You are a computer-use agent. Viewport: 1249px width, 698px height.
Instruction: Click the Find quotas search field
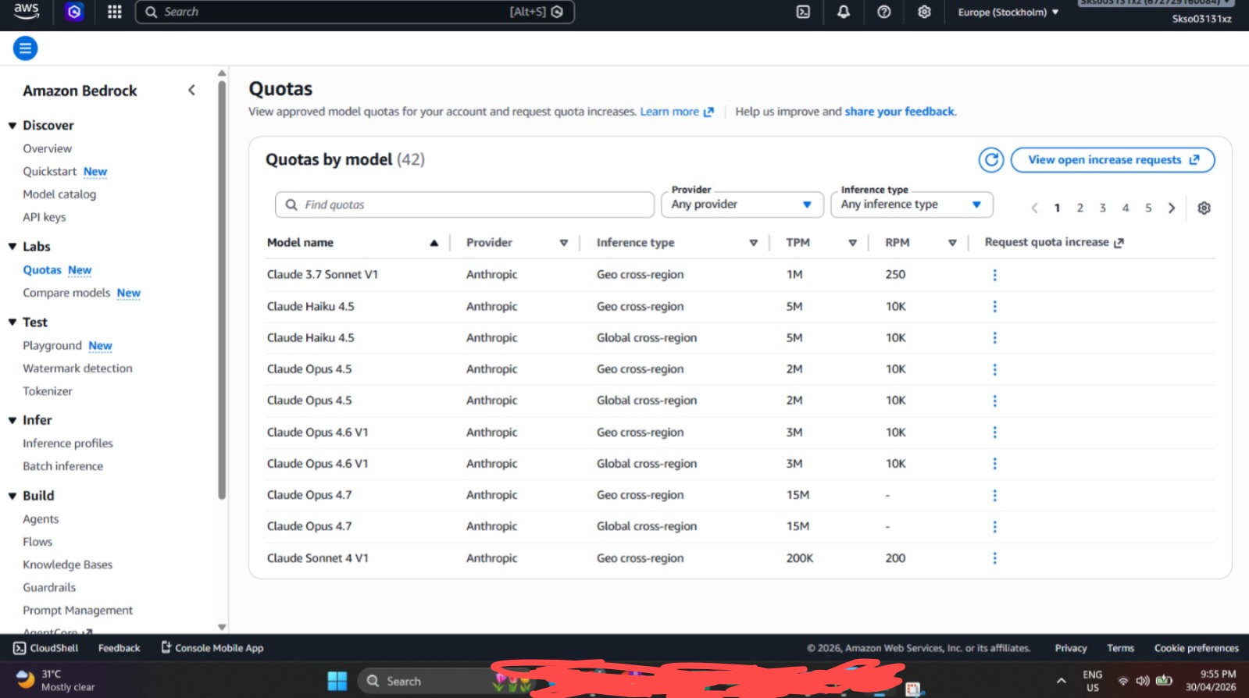(x=465, y=205)
